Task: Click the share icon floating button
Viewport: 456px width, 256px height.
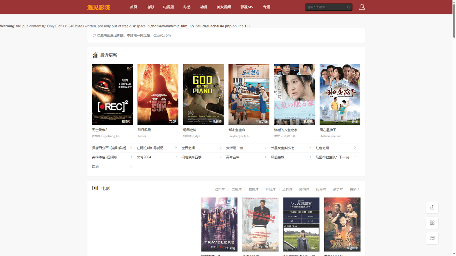Action: tap(432, 207)
